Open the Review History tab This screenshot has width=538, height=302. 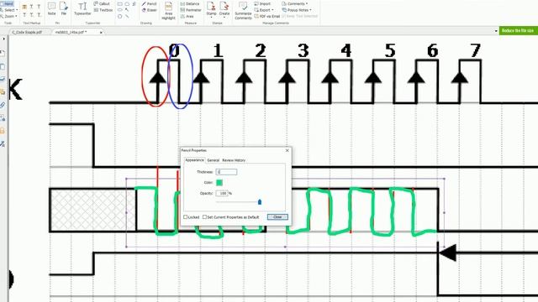[234, 160]
